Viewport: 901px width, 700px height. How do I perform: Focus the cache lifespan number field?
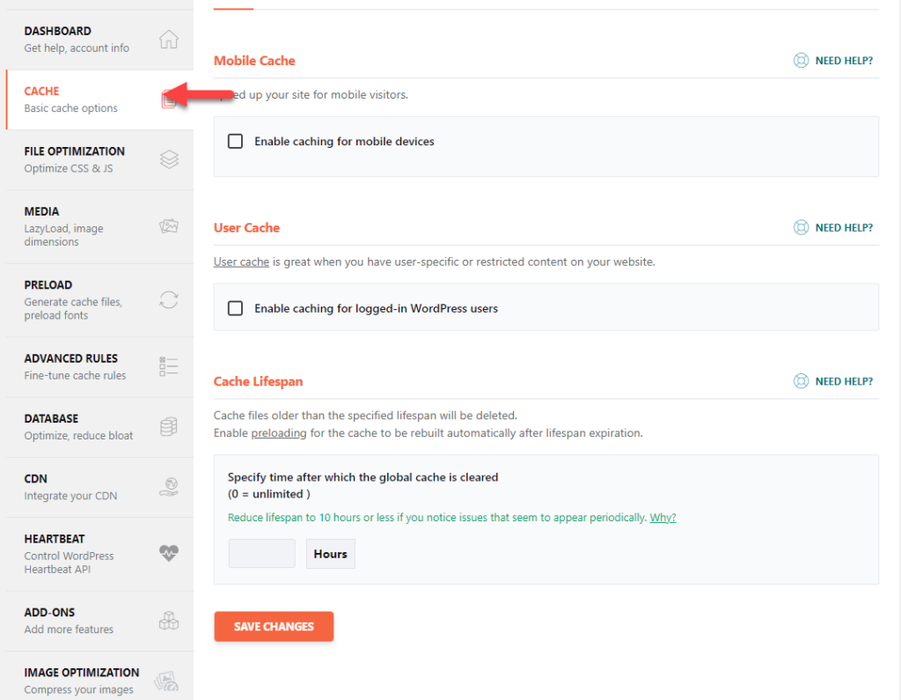261,553
